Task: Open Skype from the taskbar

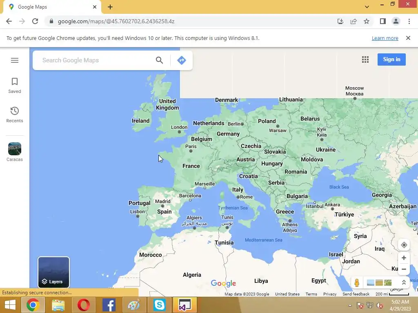Action: [160, 305]
